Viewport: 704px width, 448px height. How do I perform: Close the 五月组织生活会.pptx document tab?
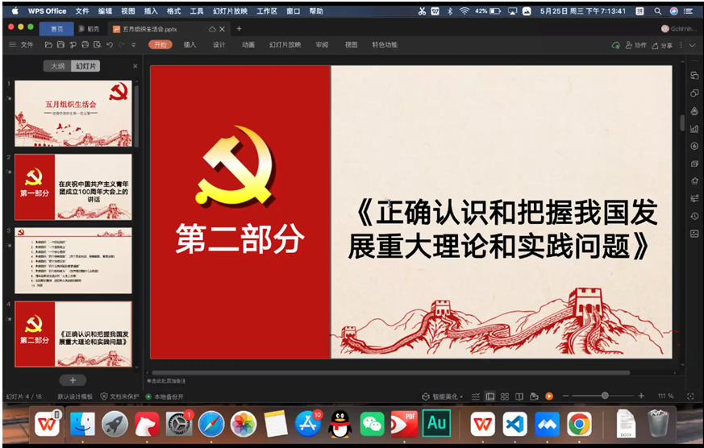point(222,29)
